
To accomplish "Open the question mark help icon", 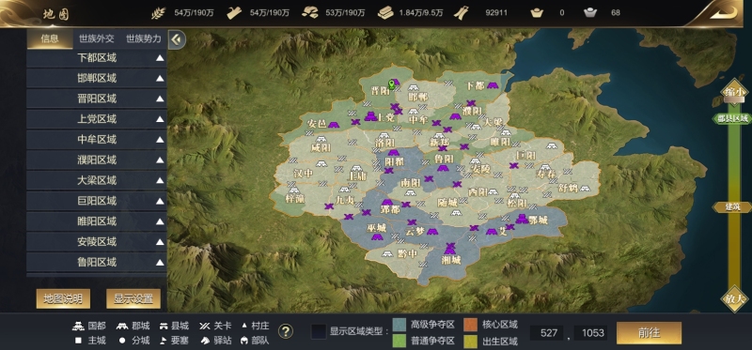I will click(286, 331).
